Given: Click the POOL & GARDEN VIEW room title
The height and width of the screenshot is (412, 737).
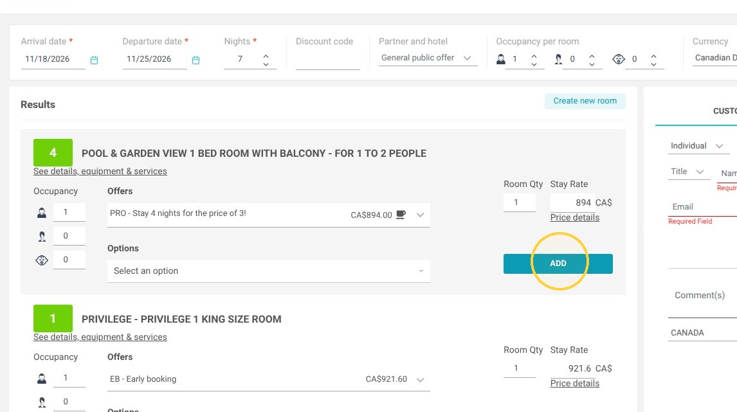Looking at the screenshot, I should pos(254,154).
